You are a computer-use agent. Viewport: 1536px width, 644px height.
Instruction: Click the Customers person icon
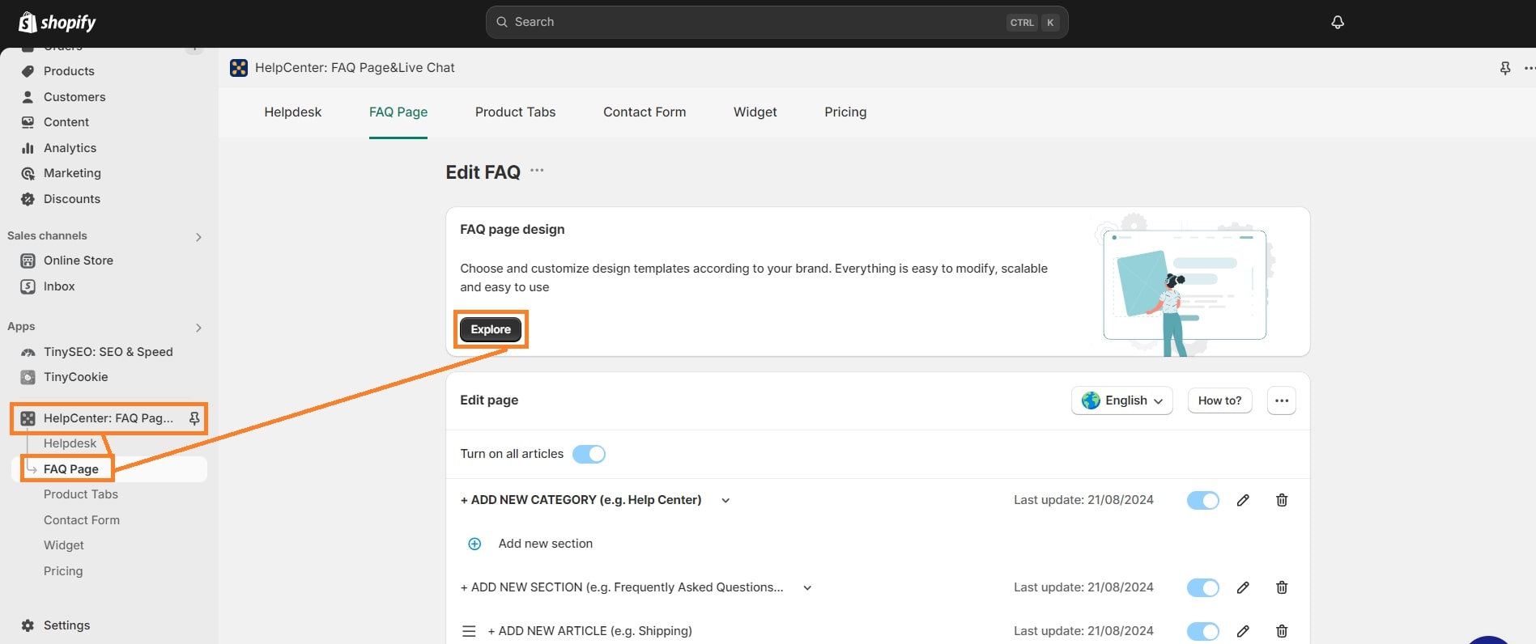pos(28,97)
